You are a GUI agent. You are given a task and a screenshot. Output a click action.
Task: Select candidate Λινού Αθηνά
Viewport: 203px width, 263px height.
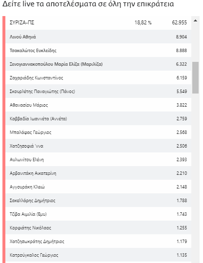99,37
